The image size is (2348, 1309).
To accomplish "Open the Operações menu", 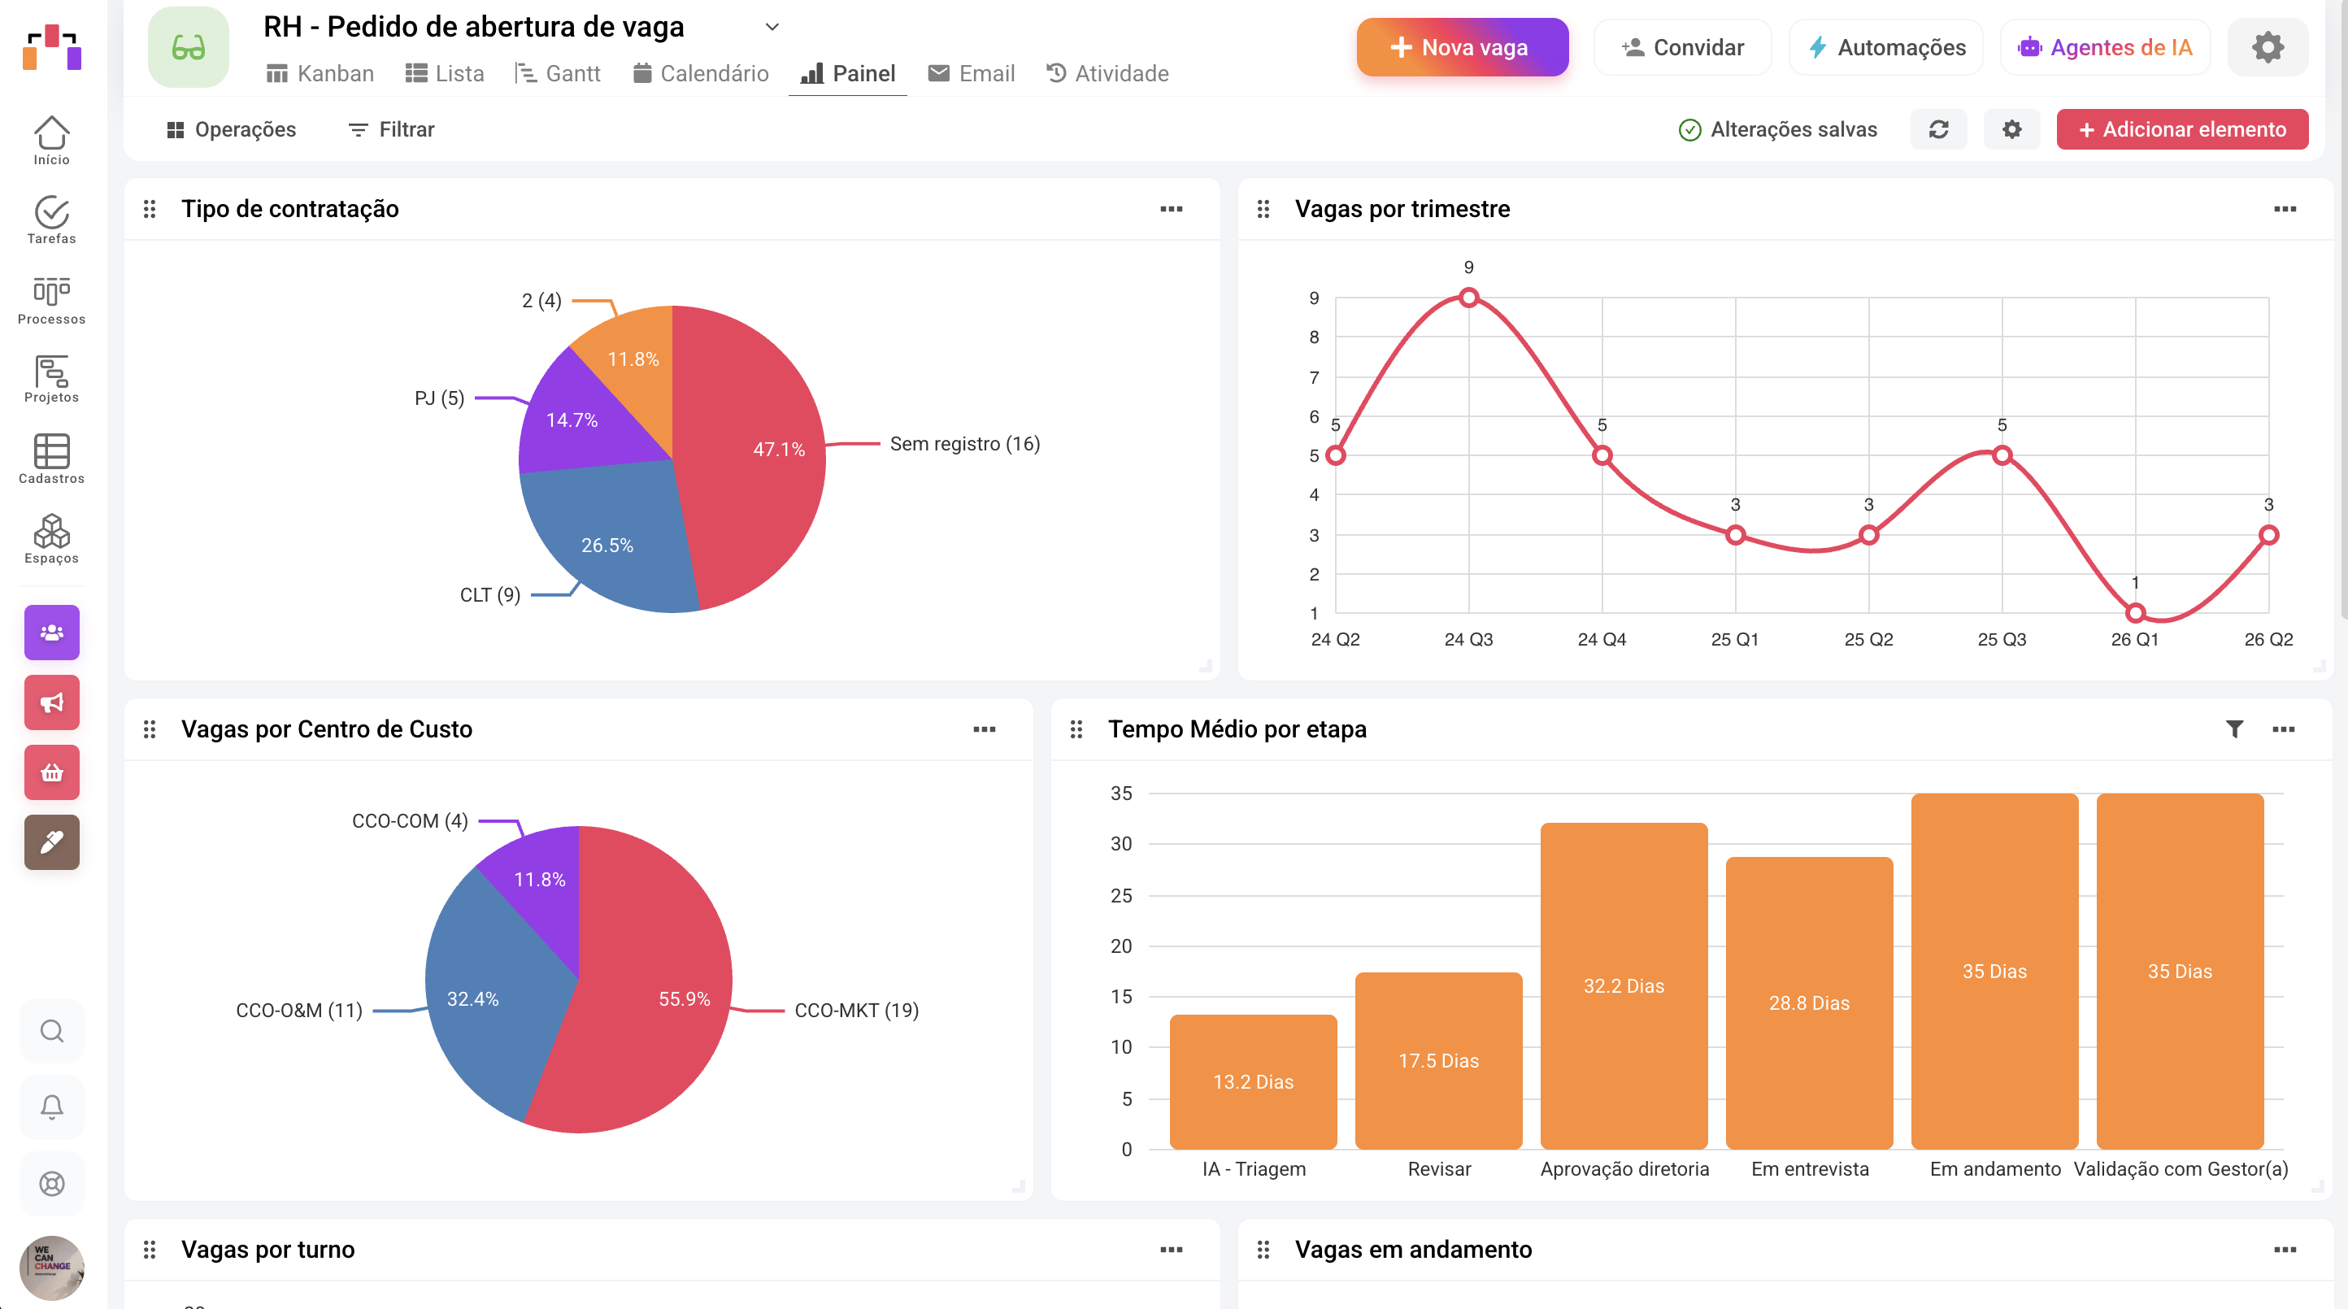I will [232, 129].
